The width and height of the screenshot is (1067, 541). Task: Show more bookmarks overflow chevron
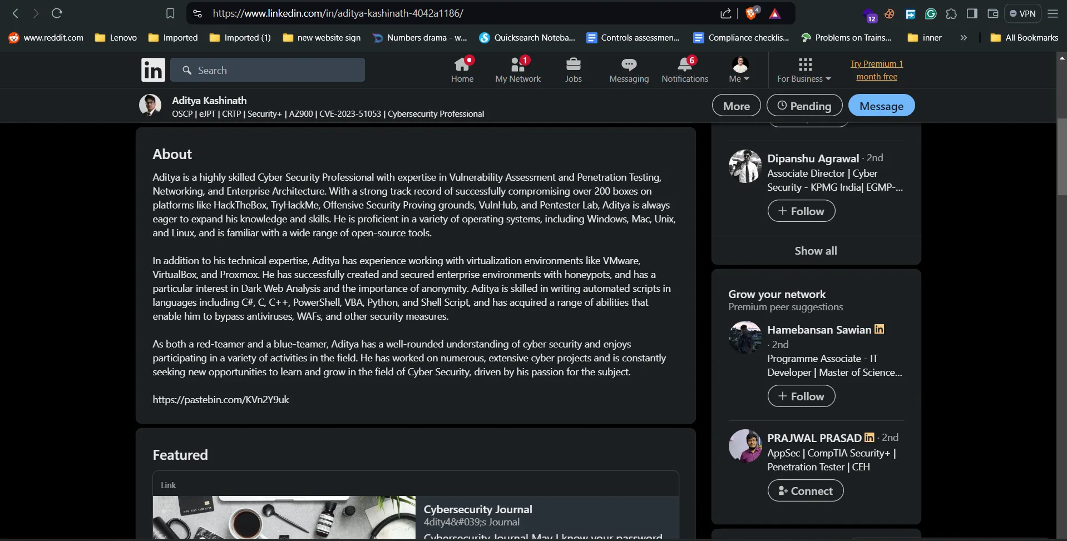coord(964,38)
